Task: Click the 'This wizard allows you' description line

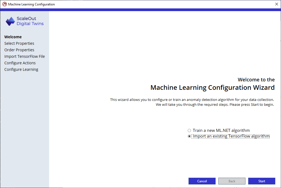Action: coord(192,100)
